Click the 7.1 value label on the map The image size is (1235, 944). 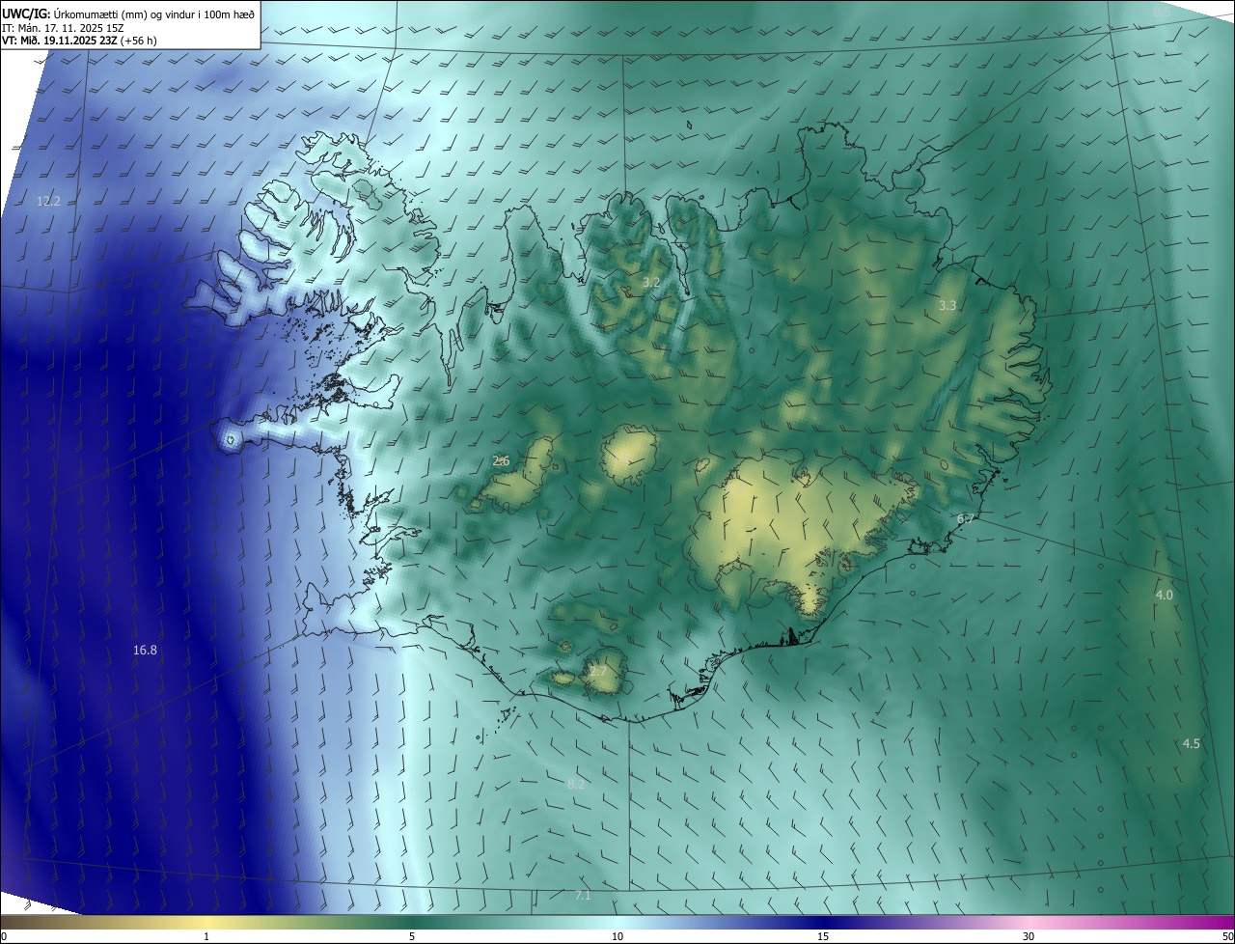coord(583,896)
